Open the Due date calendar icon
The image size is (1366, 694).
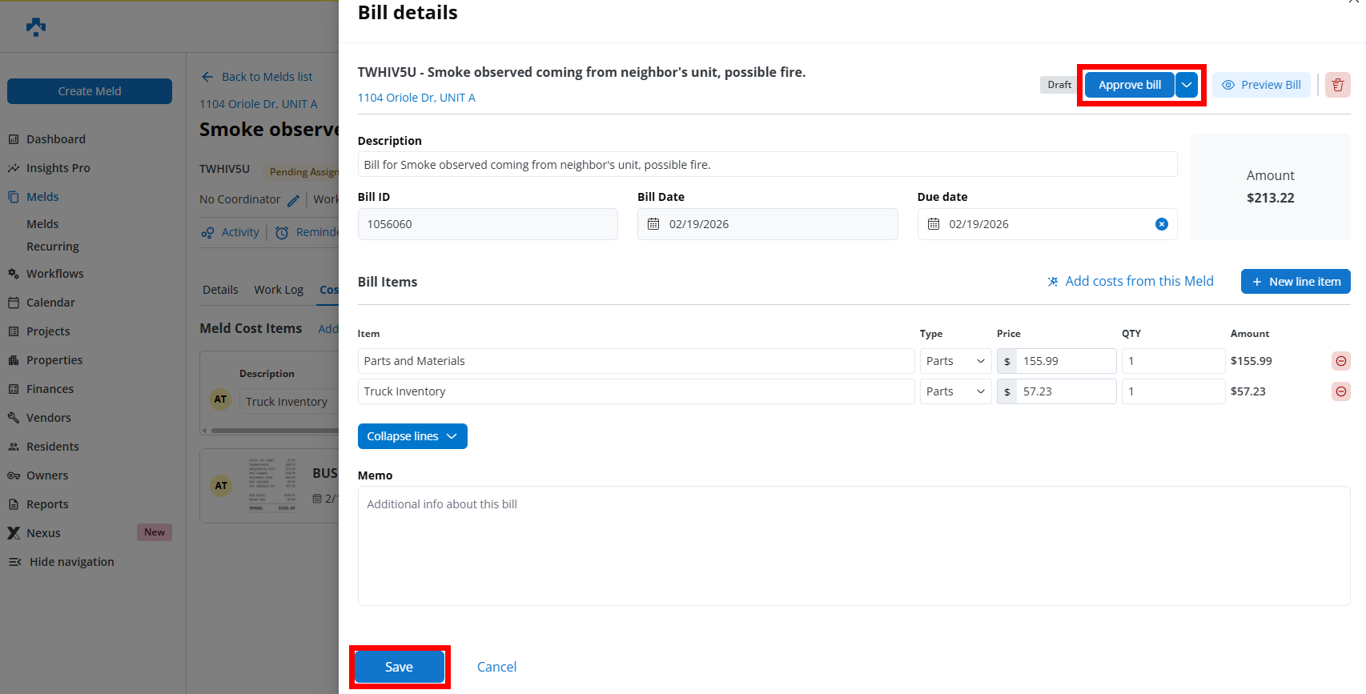934,224
